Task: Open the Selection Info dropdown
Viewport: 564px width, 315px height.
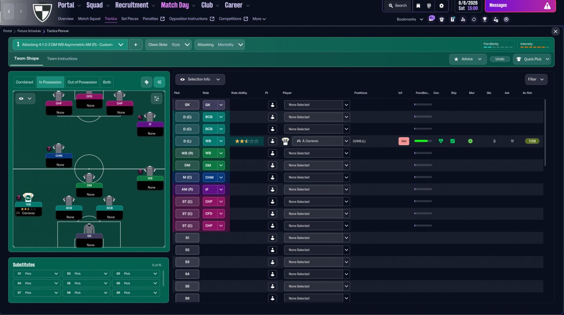Action: [x=200, y=79]
